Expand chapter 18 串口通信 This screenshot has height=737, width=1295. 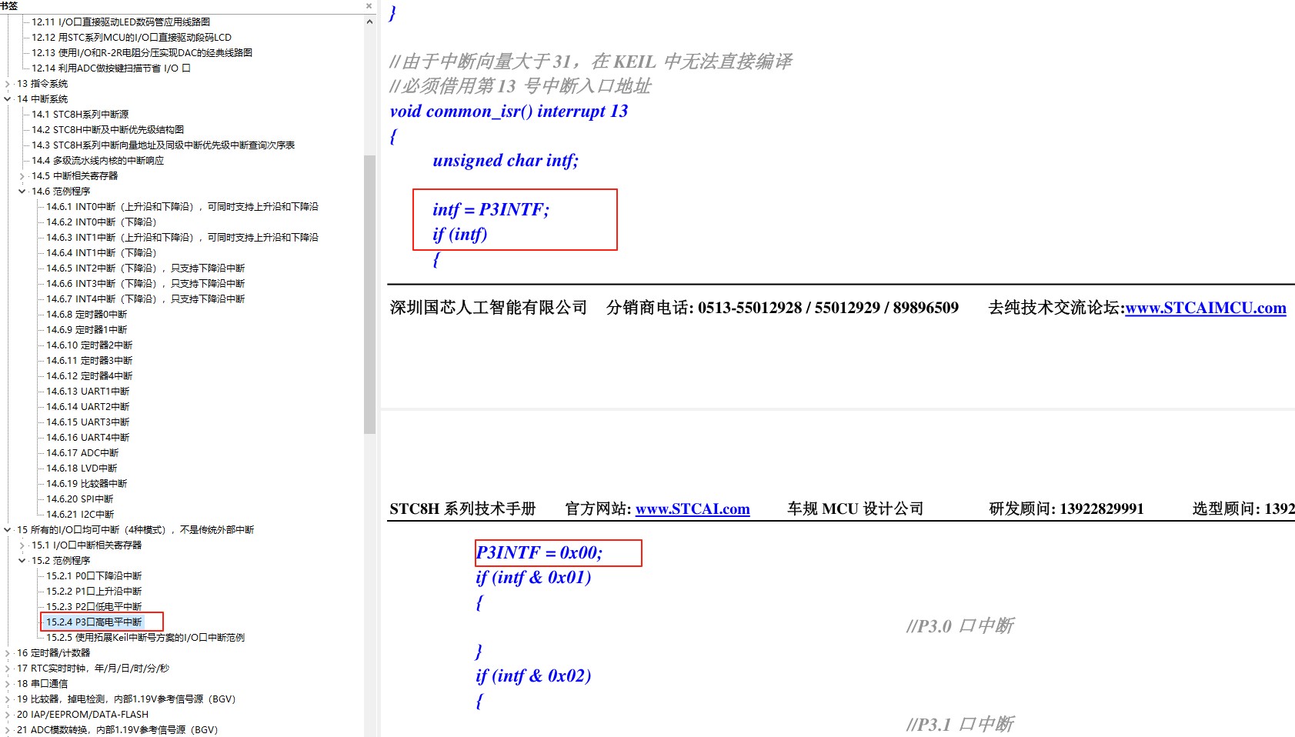pos(8,684)
